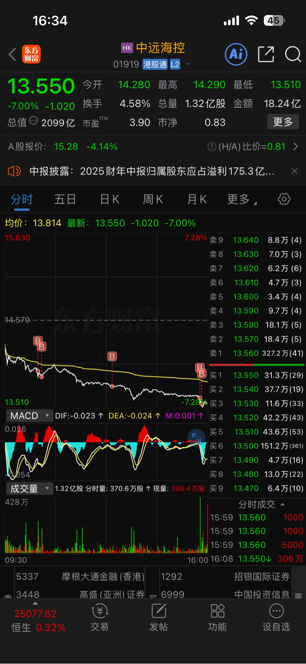Tap the 交易 trade icon

pos(100,618)
